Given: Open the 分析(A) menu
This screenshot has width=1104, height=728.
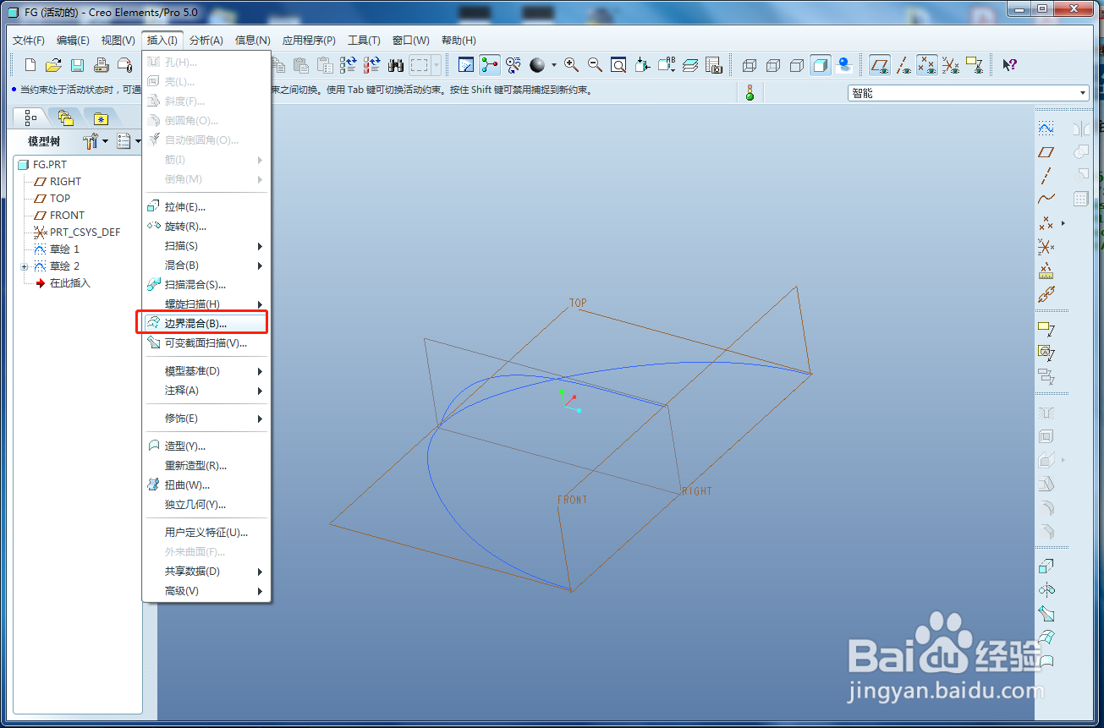Looking at the screenshot, I should pyautogui.click(x=206, y=41).
